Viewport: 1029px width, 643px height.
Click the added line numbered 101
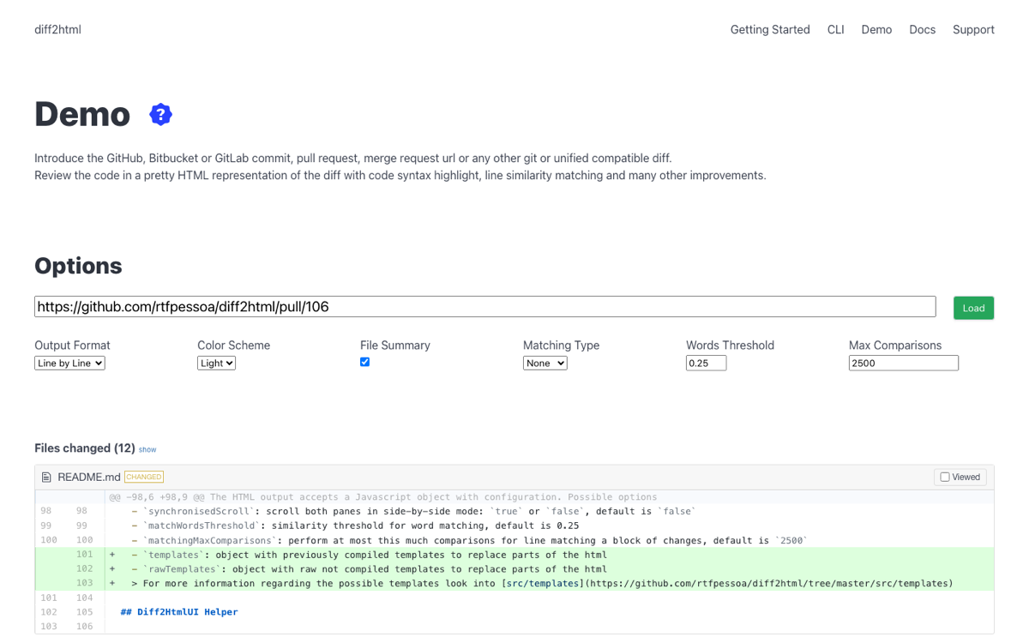[549, 555]
